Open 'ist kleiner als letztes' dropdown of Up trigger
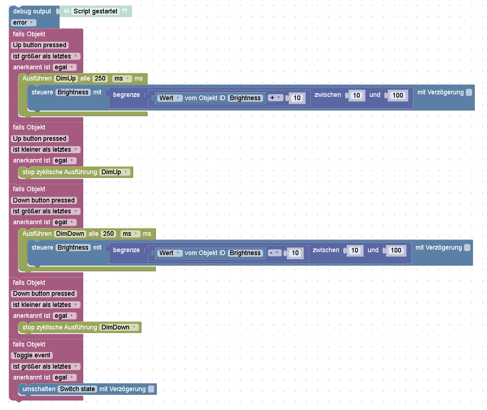 pyautogui.click(x=46, y=149)
